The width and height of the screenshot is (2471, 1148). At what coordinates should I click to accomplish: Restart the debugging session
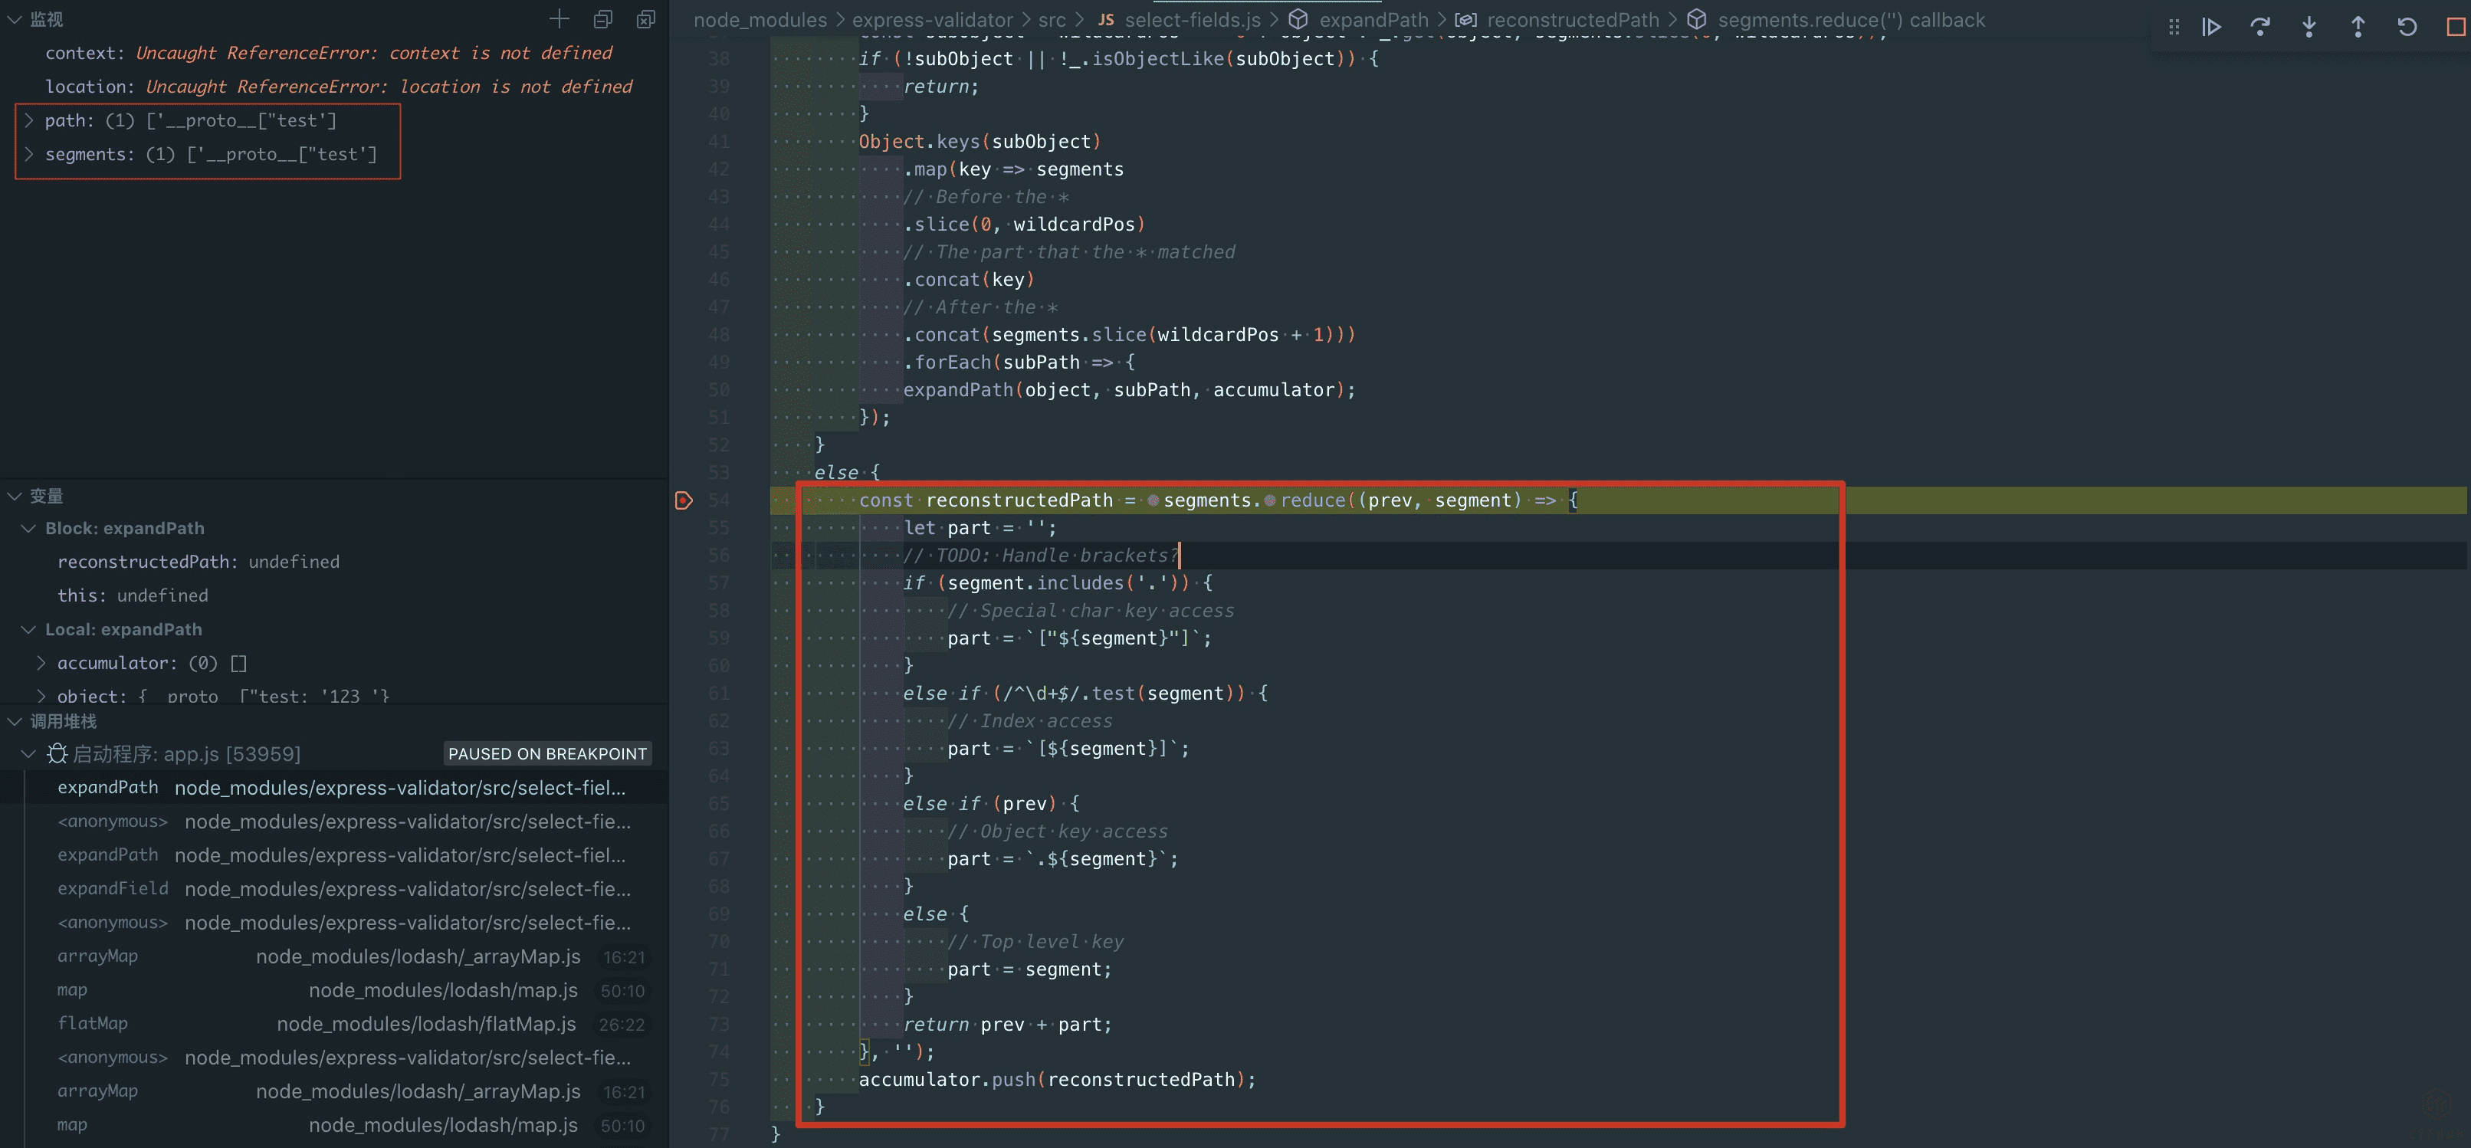[2407, 27]
